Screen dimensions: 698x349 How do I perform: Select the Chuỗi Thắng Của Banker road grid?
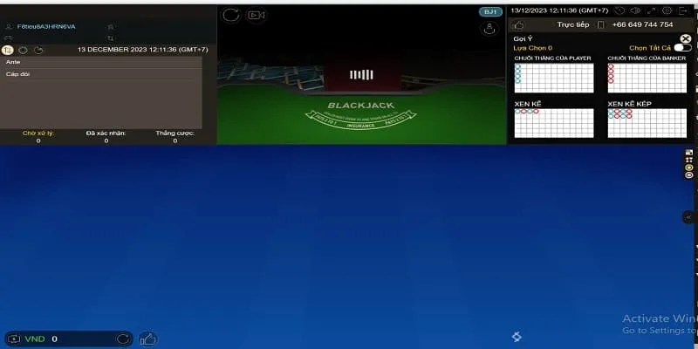click(x=647, y=78)
